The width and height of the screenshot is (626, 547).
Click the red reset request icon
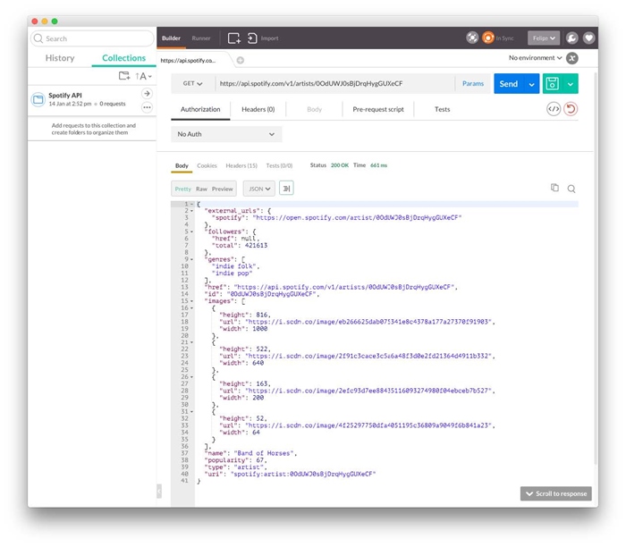(x=571, y=109)
